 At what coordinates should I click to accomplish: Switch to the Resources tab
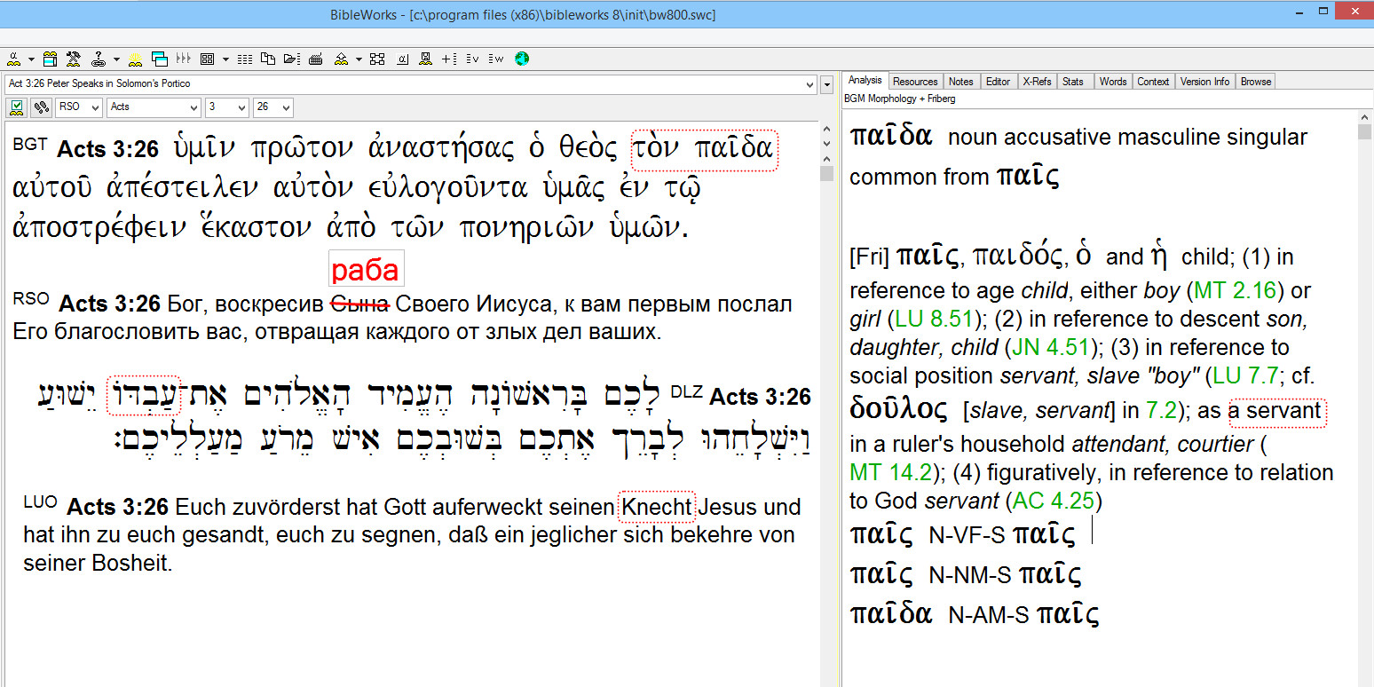(915, 82)
